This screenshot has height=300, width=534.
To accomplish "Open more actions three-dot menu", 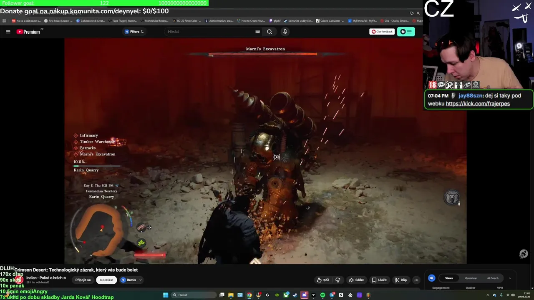I will click(416, 280).
